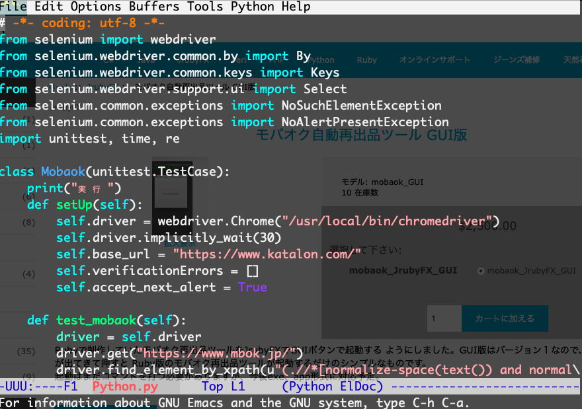Click '(Python ElDoc)' mode indicator
Image resolution: width=582 pixels, height=409 pixels.
pyautogui.click(x=332, y=387)
